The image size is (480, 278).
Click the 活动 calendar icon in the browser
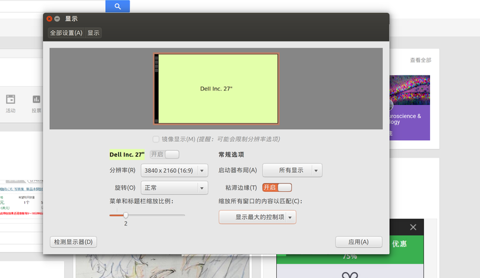pos(11,100)
